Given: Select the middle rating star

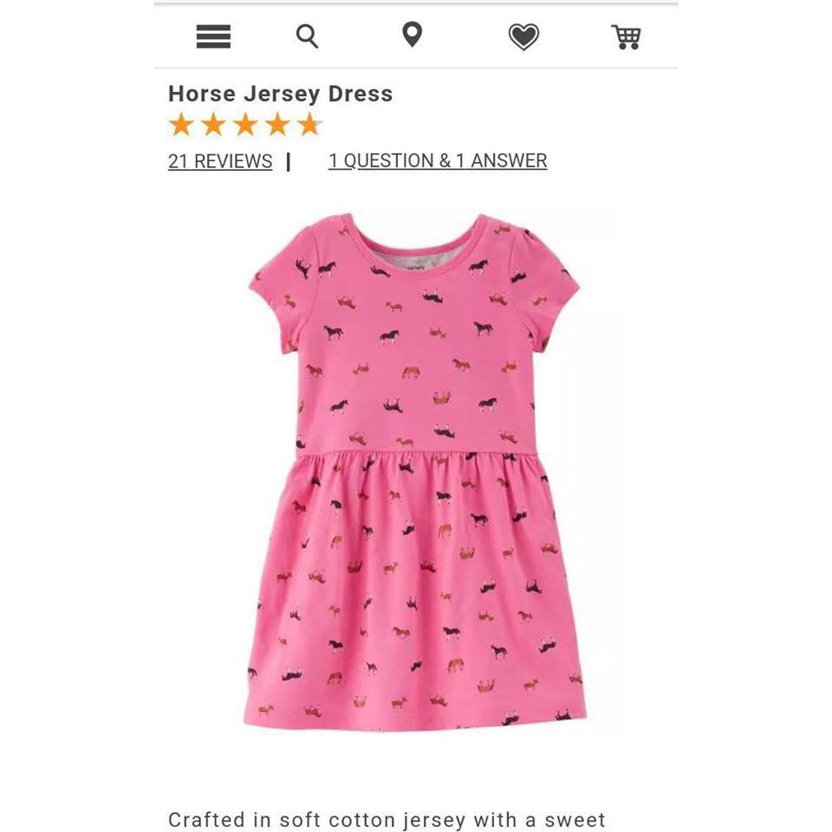Looking at the screenshot, I should click(x=245, y=125).
